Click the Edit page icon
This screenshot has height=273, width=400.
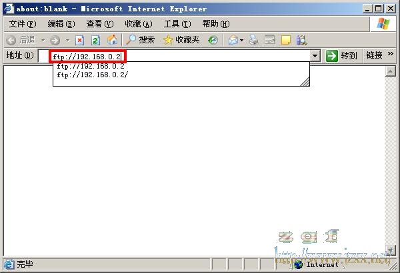(x=270, y=40)
